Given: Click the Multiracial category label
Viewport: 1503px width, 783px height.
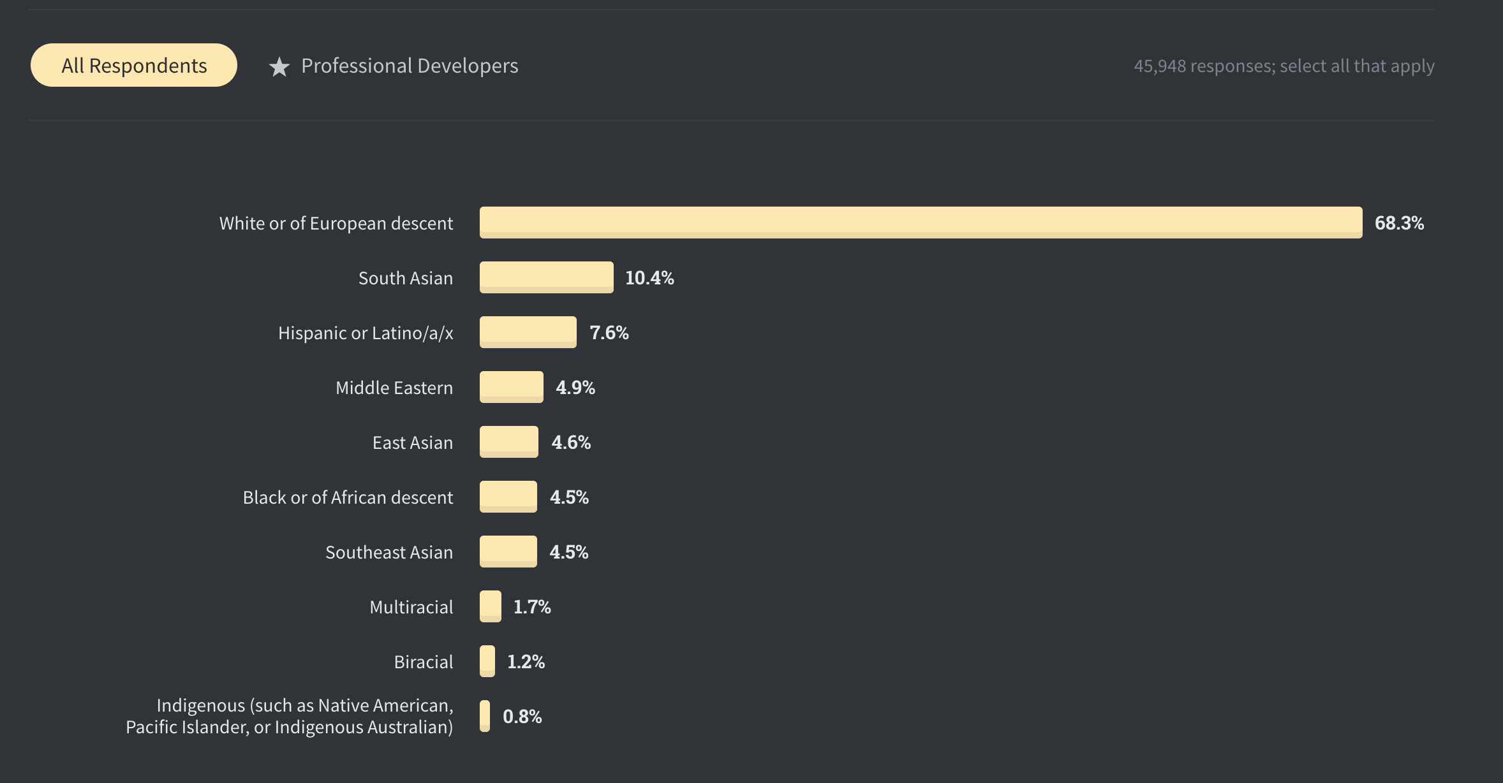Looking at the screenshot, I should [411, 607].
